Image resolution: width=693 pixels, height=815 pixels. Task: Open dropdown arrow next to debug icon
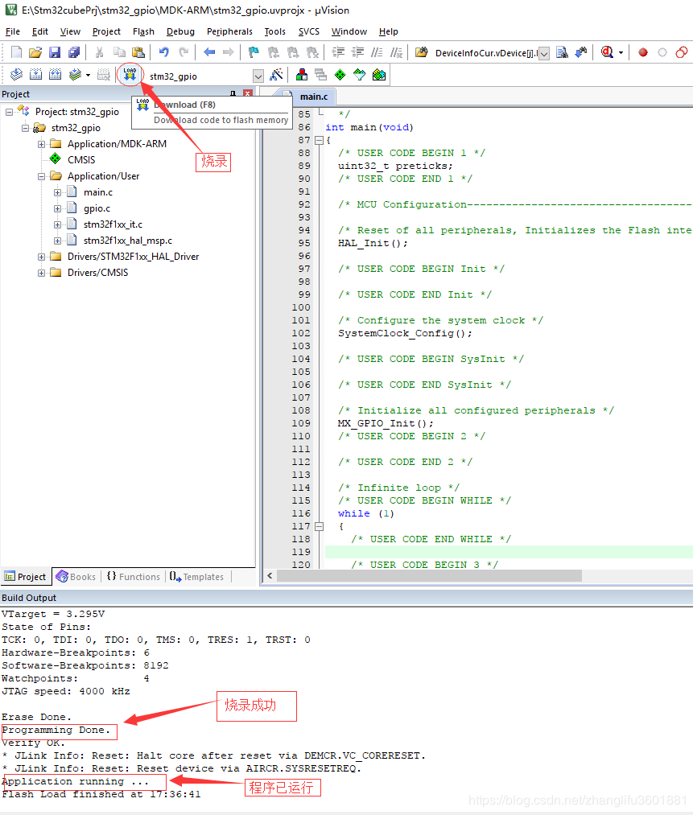[x=621, y=53]
